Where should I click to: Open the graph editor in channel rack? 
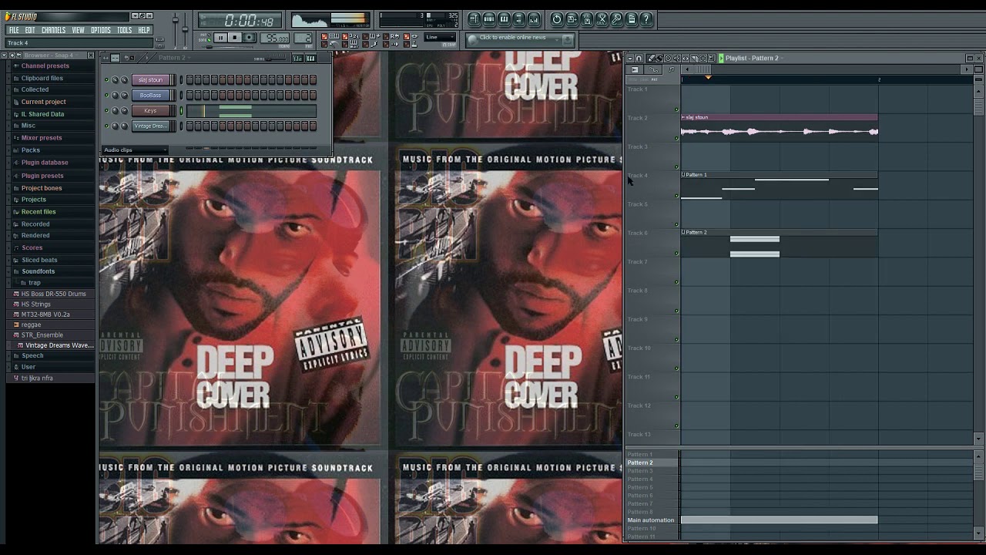[x=297, y=58]
